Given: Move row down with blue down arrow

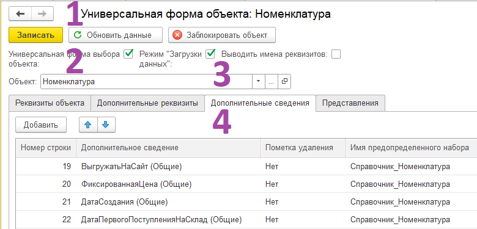Looking at the screenshot, I should coord(106,125).
